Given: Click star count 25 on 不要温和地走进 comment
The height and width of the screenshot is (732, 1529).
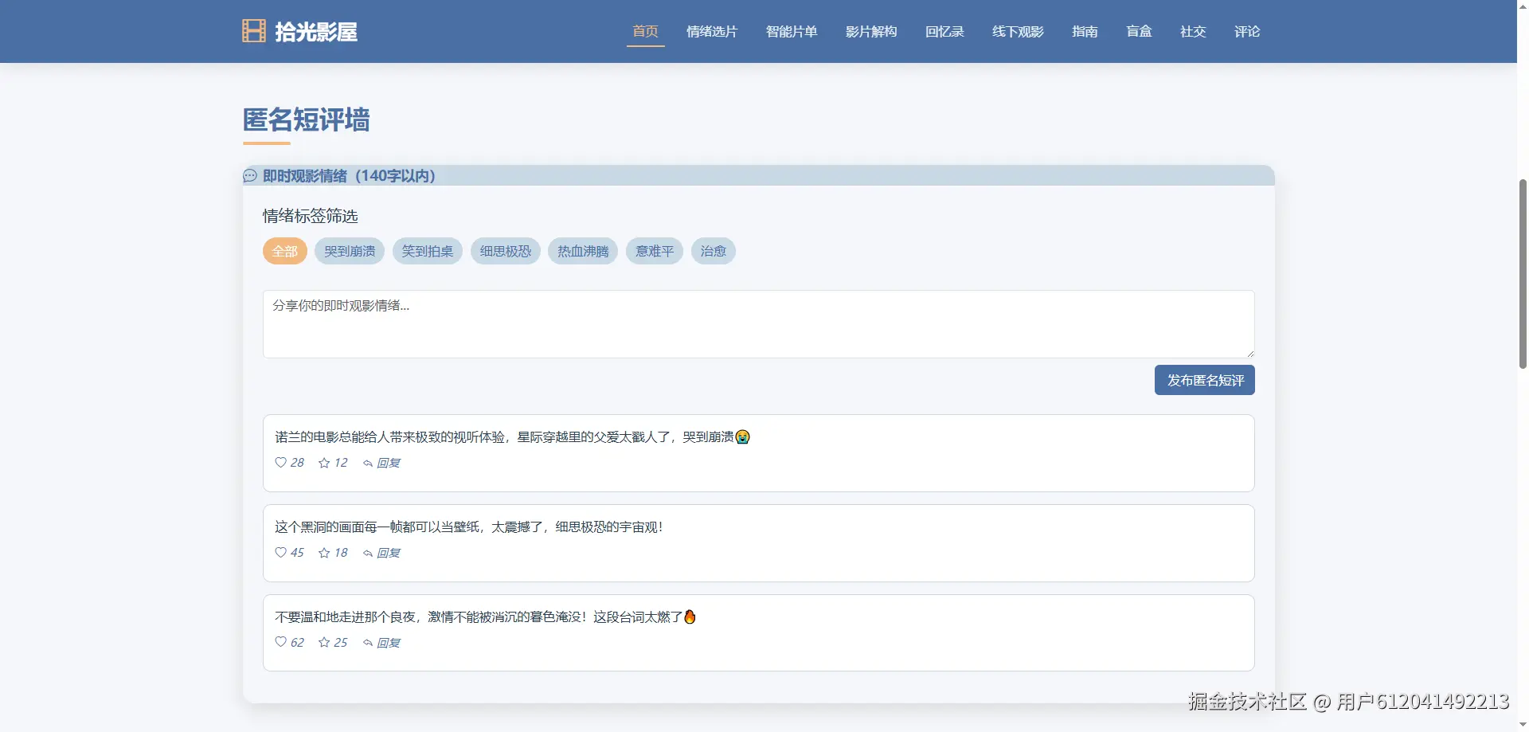Looking at the screenshot, I should pos(341,643).
